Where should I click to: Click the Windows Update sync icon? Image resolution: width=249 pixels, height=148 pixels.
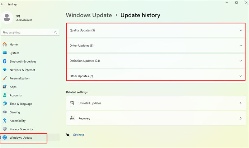coord(5,137)
